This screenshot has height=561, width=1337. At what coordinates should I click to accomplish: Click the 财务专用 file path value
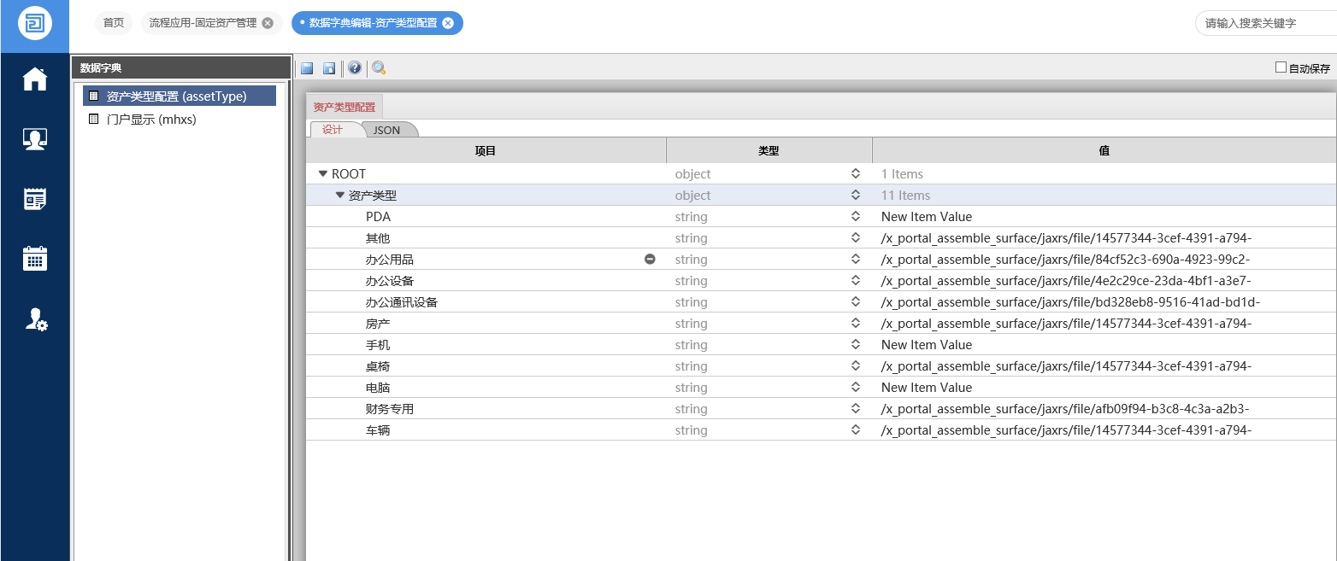(x=1065, y=409)
